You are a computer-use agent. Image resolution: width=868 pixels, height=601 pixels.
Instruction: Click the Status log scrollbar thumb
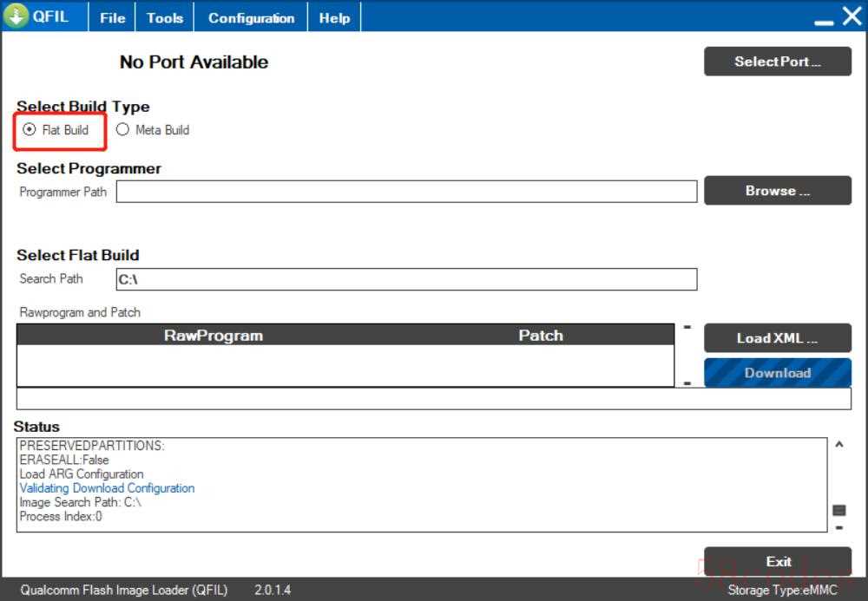(838, 510)
